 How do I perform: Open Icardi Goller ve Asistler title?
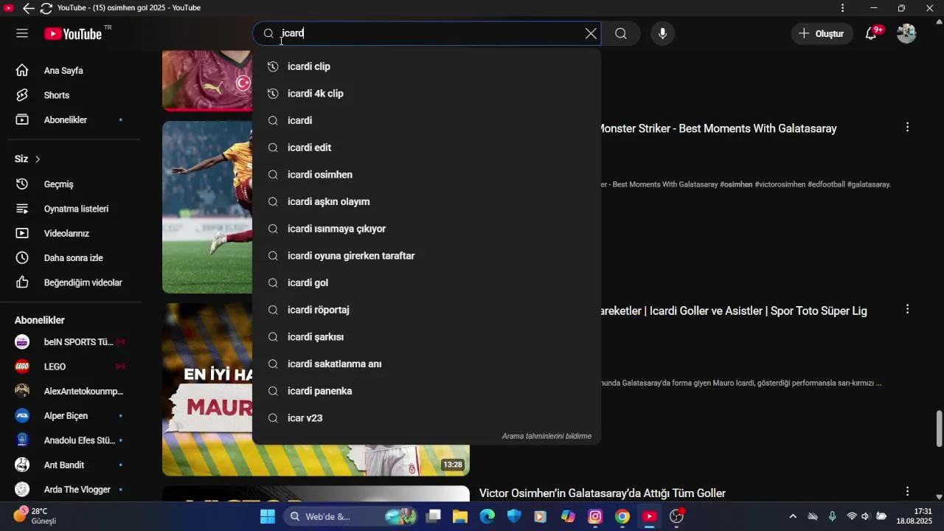735,311
